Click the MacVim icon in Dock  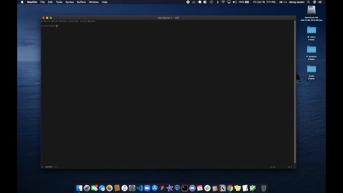coord(252,188)
